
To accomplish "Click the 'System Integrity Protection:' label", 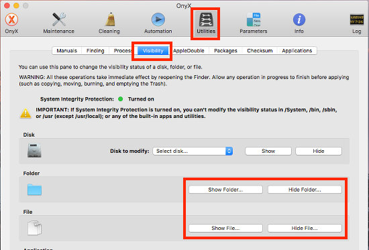I will (x=77, y=99).
